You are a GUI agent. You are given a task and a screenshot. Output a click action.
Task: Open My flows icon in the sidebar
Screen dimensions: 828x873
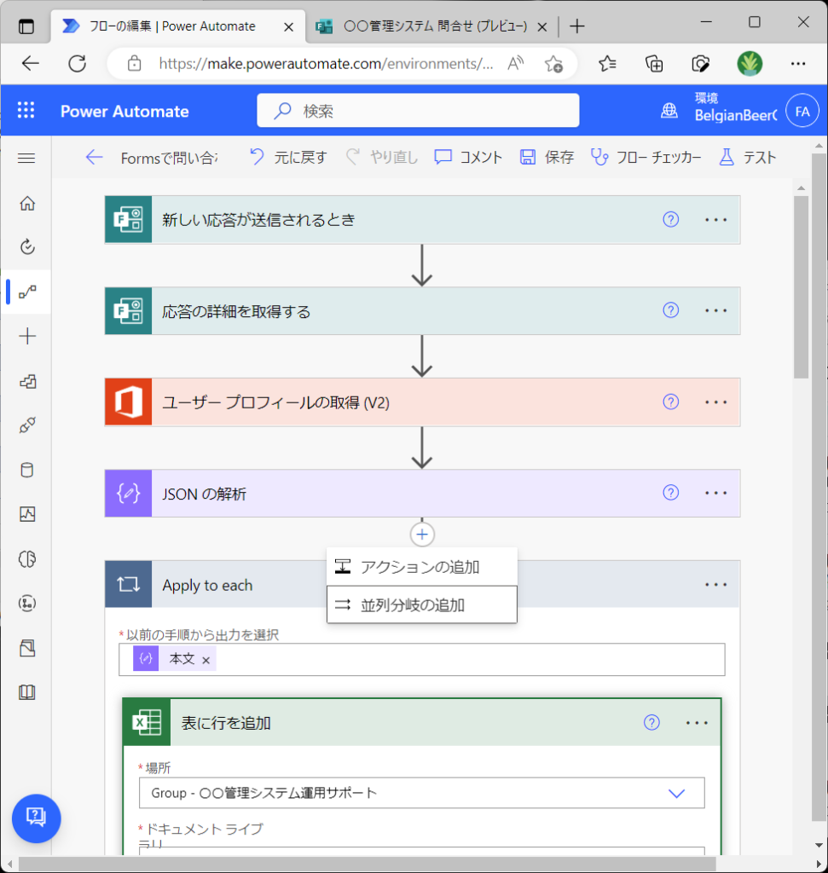[x=27, y=292]
